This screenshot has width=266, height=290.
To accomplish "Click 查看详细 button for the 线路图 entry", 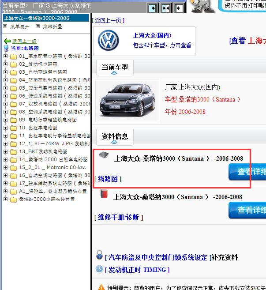I will pyautogui.click(x=247, y=172).
